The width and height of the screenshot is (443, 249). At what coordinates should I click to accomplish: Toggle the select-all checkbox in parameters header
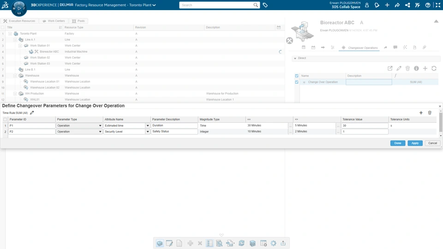click(5, 119)
